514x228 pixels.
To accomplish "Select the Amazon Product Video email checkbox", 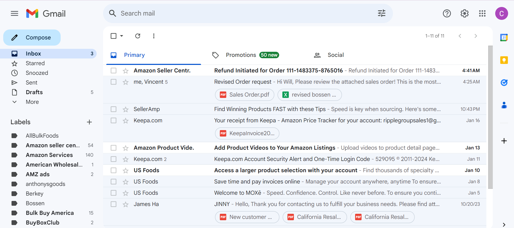I will click(114, 148).
